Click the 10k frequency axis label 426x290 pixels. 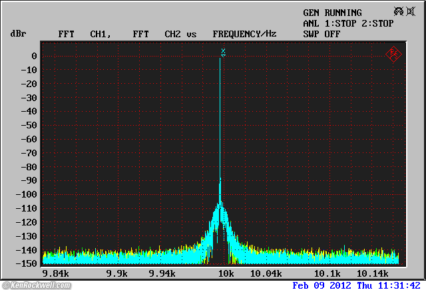pos(226,273)
